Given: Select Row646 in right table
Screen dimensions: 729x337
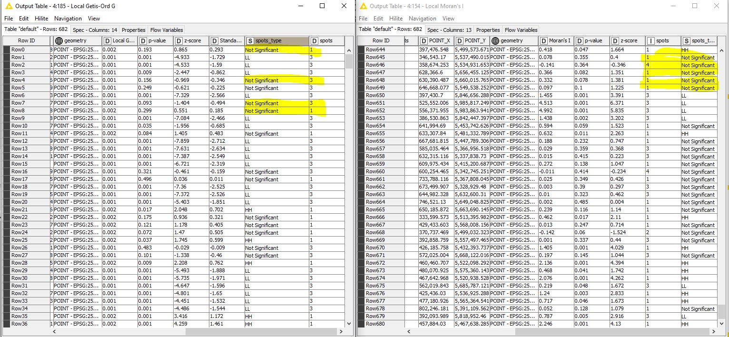Looking at the screenshot, I should (x=381, y=65).
